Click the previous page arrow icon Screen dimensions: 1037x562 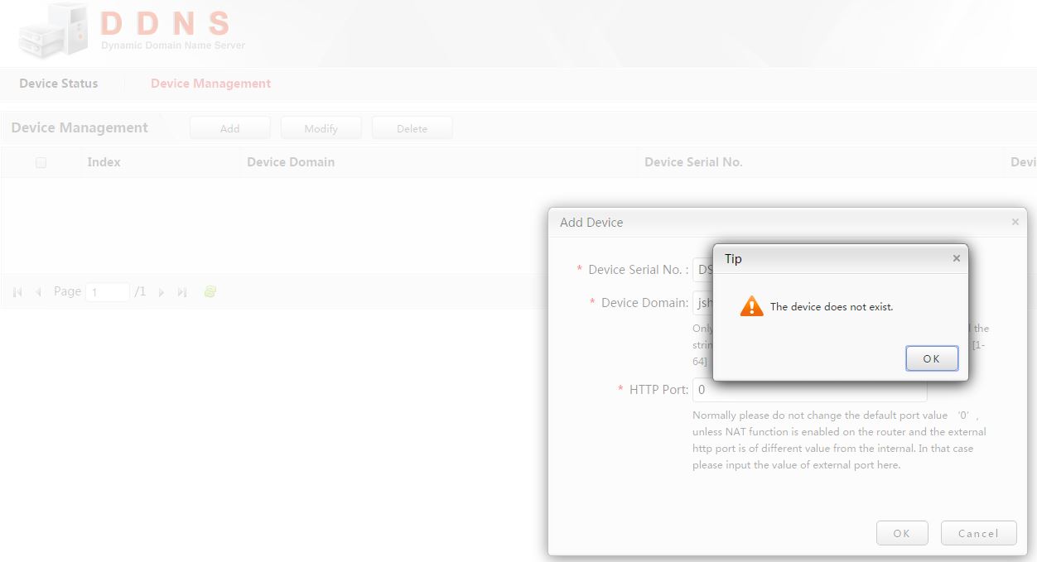point(38,292)
